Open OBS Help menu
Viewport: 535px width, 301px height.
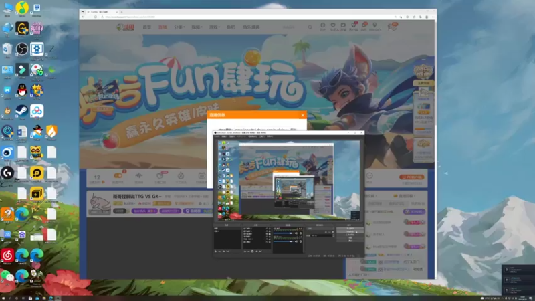(270, 136)
